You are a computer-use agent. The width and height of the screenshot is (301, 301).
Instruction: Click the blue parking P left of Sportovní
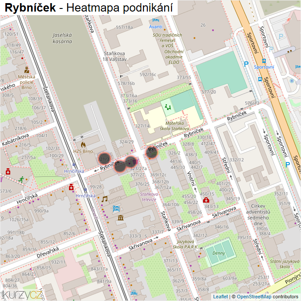(x=246, y=64)
